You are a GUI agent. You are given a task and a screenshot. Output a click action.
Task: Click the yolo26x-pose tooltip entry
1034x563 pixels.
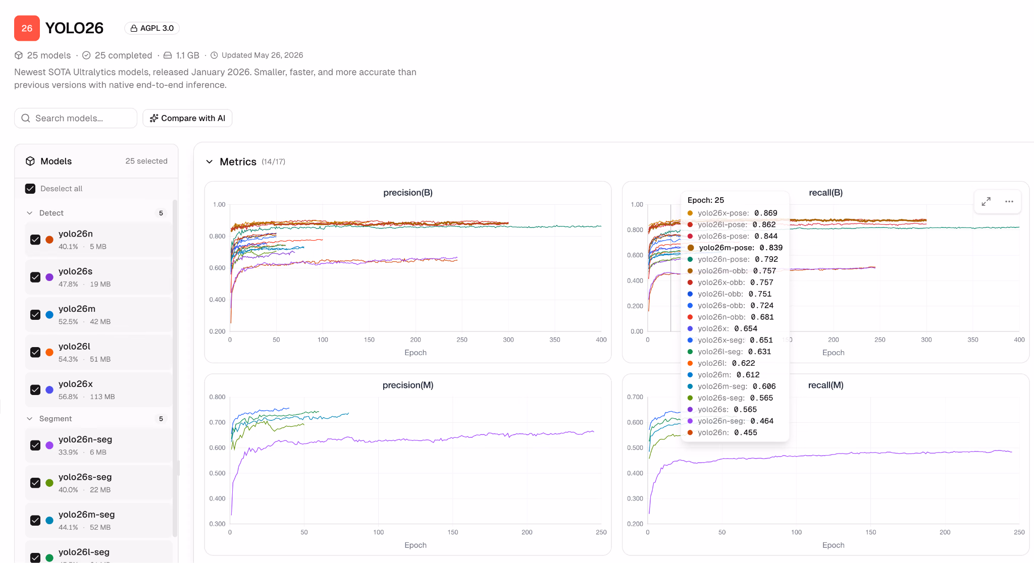733,213
